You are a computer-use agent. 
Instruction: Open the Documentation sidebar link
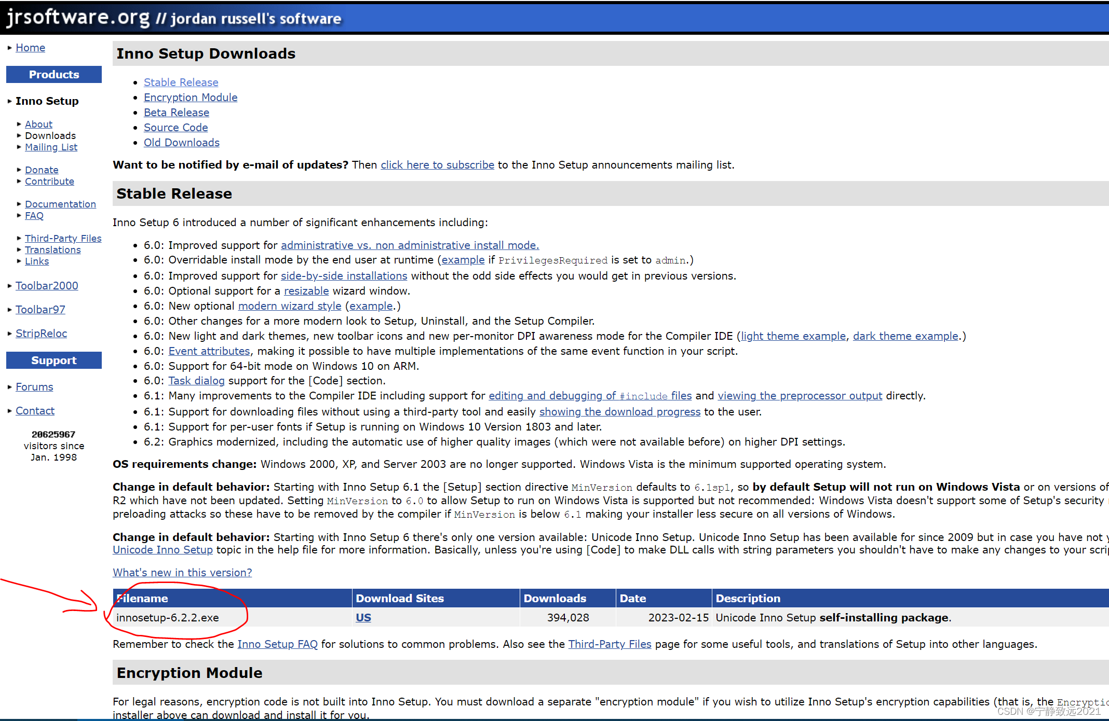pos(60,204)
